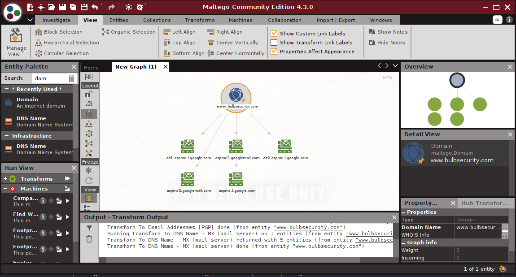
Task: Collapse the Infrastructure palette group
Action: 7,136
